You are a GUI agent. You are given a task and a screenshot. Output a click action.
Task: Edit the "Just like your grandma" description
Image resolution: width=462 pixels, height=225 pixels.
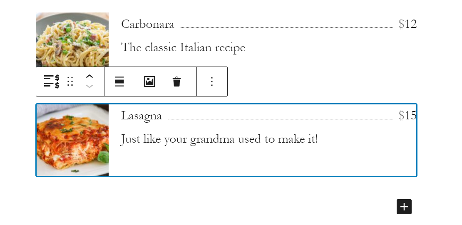[219, 139]
